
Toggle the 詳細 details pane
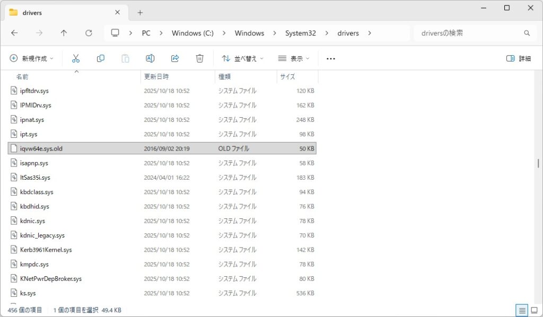coord(518,58)
